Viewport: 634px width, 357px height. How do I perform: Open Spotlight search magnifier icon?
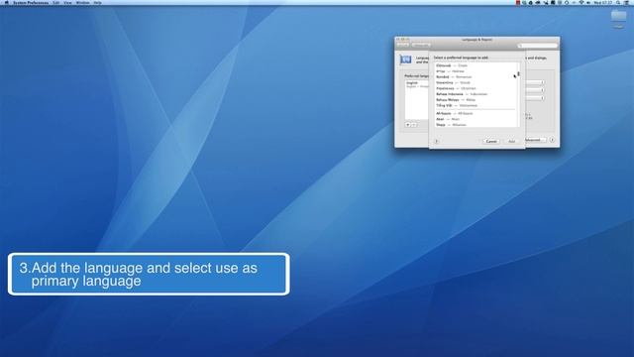pos(618,2)
